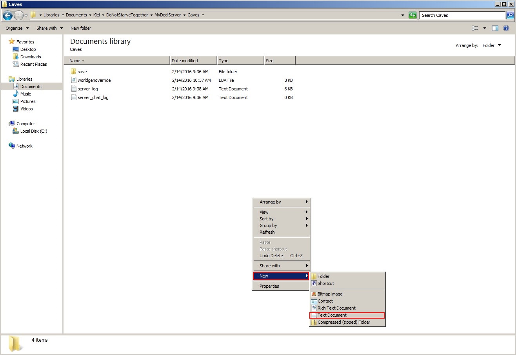The width and height of the screenshot is (516, 355).
Task: Select Documents library in the sidebar
Action: (x=31, y=86)
